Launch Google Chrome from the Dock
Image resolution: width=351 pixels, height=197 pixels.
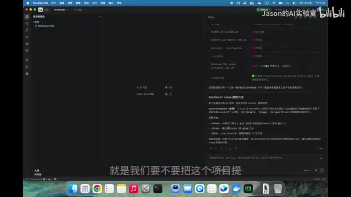pyautogui.click(x=97, y=189)
